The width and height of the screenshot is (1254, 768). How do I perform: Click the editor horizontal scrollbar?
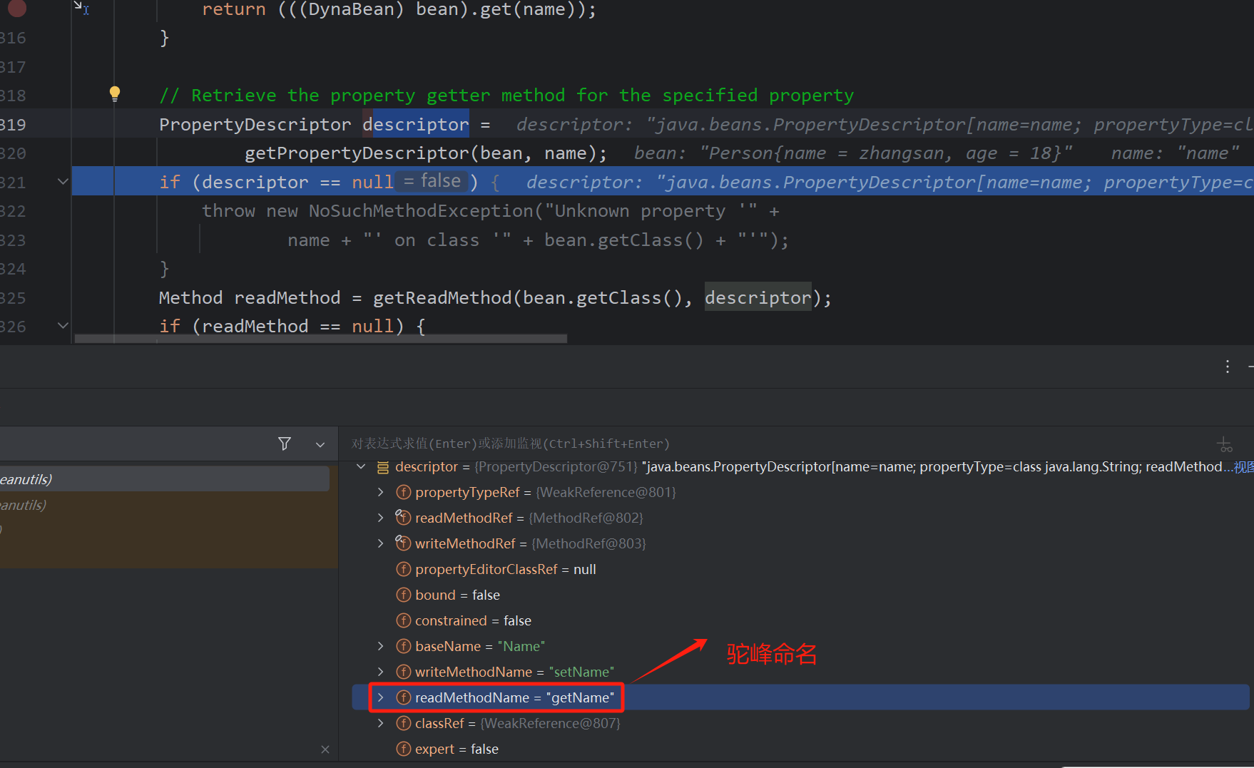coord(321,339)
